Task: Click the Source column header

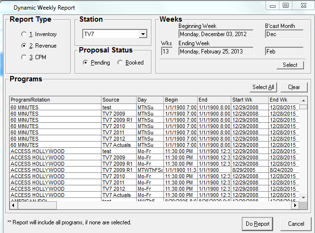Action: tap(118, 100)
